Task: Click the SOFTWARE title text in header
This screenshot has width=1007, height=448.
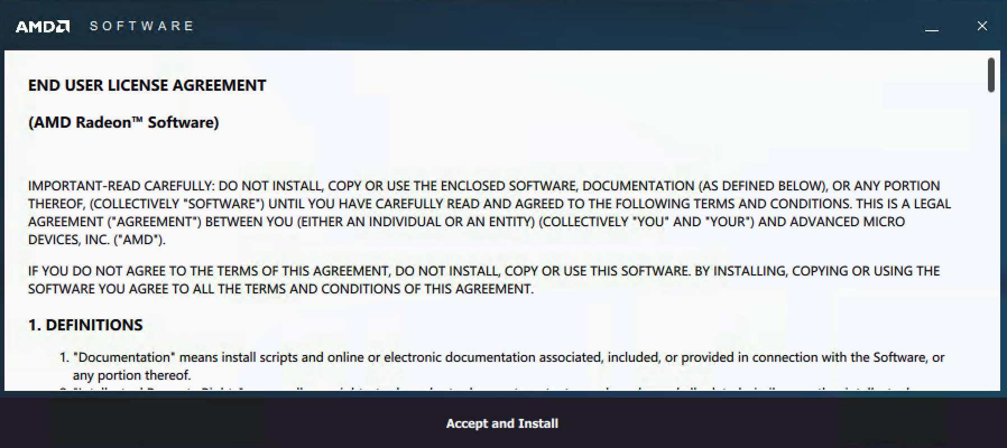Action: (141, 26)
